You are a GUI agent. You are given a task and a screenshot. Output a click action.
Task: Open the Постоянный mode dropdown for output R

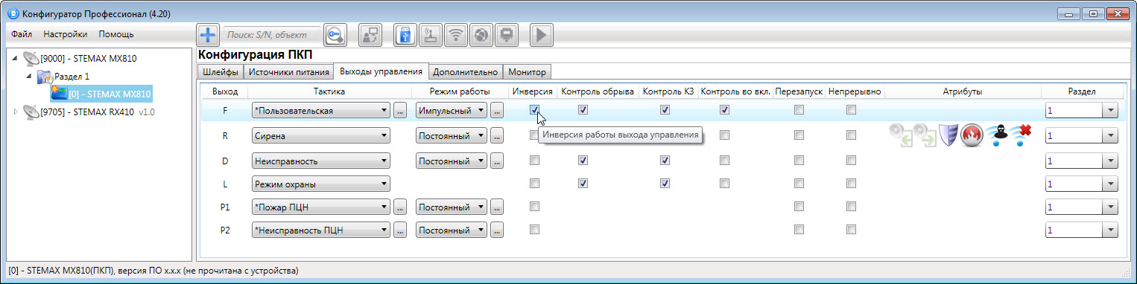(x=451, y=136)
